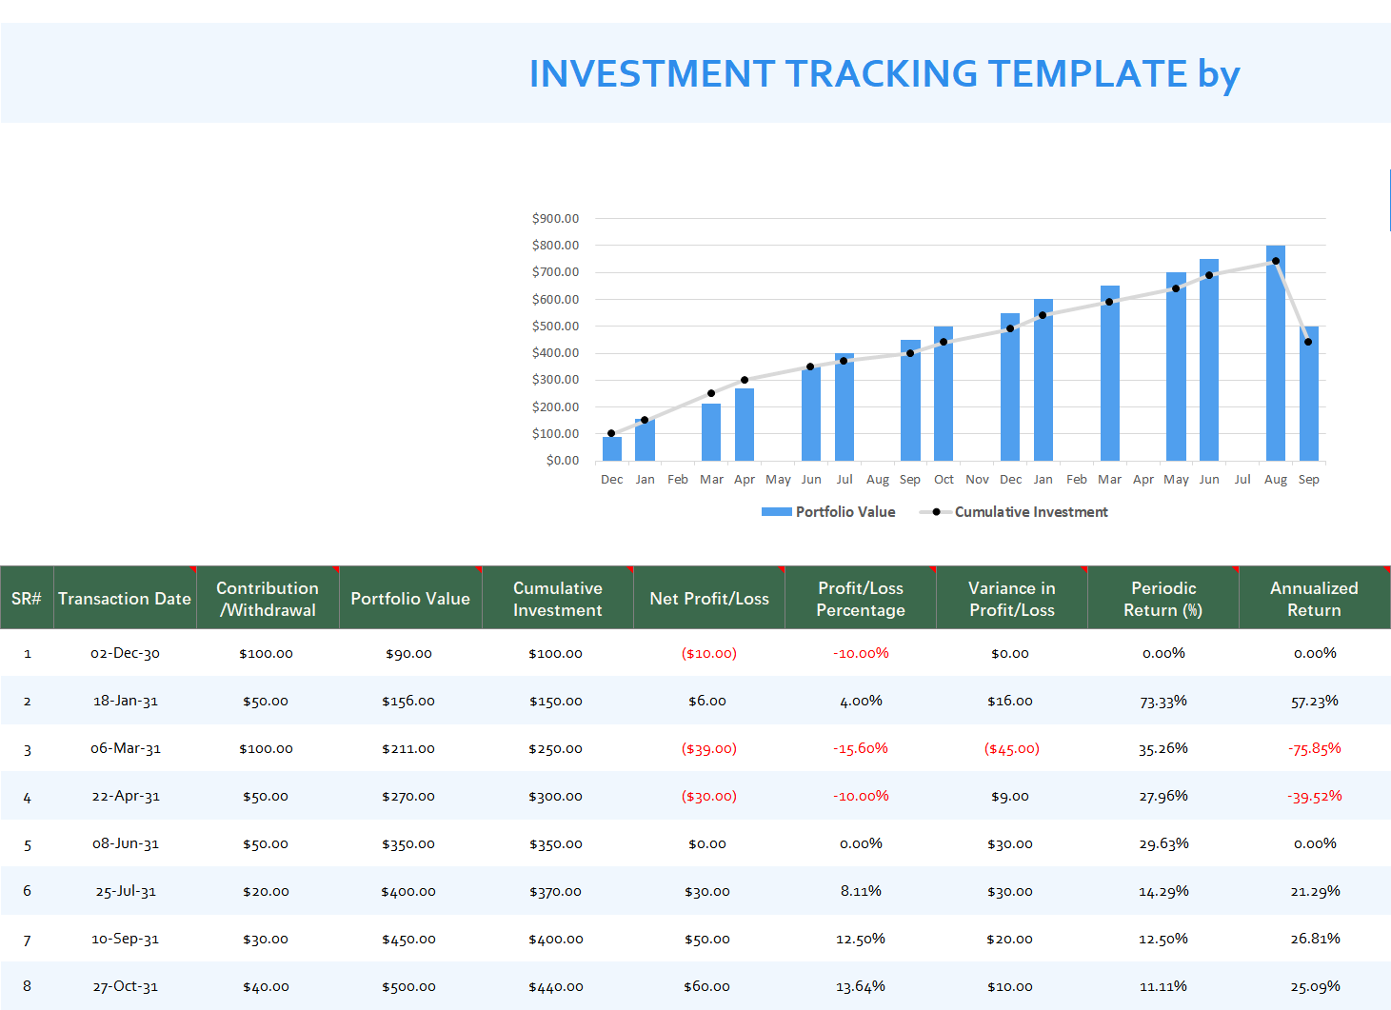Select the variance cell ($45.00)
The image size is (1391, 1010).
click(1012, 748)
